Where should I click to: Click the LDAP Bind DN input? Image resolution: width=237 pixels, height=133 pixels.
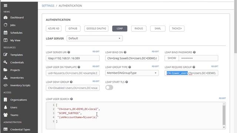pyautogui.click(x=132, y=58)
